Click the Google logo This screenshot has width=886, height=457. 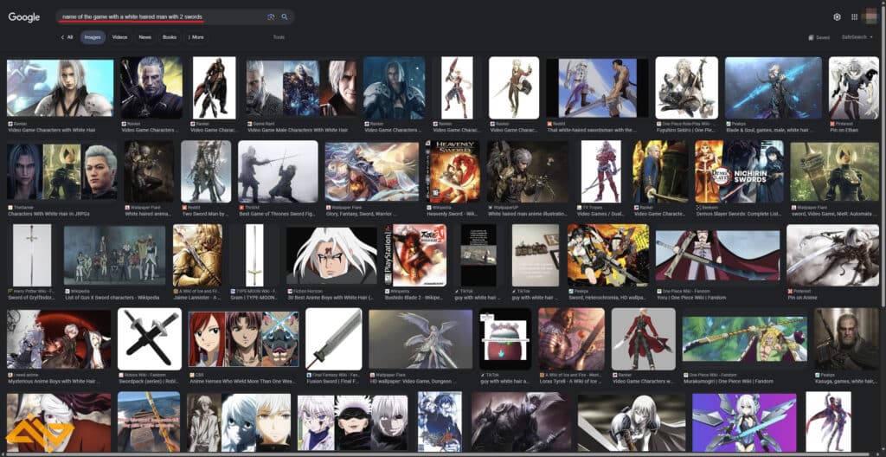click(23, 17)
